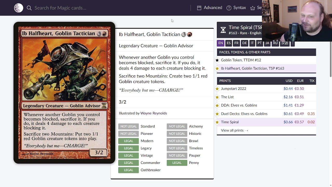Viewport: 332px width, 187px height.
Task: Click the Oathbreaker format label
Action: [x=151, y=170]
